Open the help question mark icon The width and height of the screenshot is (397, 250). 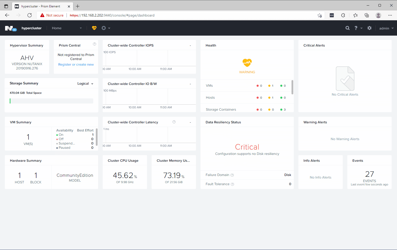356,28
